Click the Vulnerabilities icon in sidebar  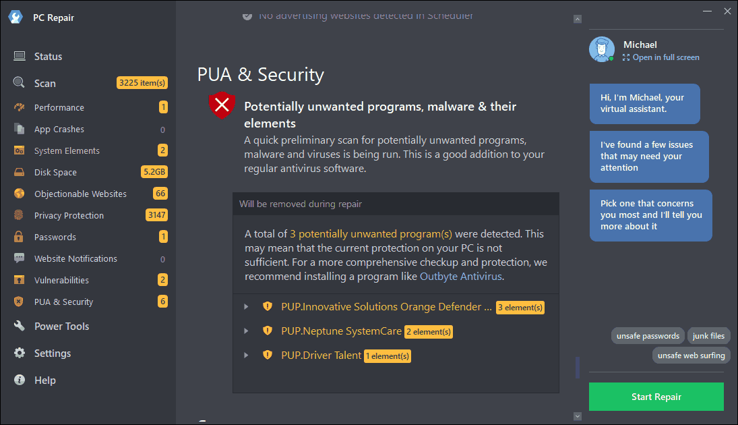click(x=20, y=280)
